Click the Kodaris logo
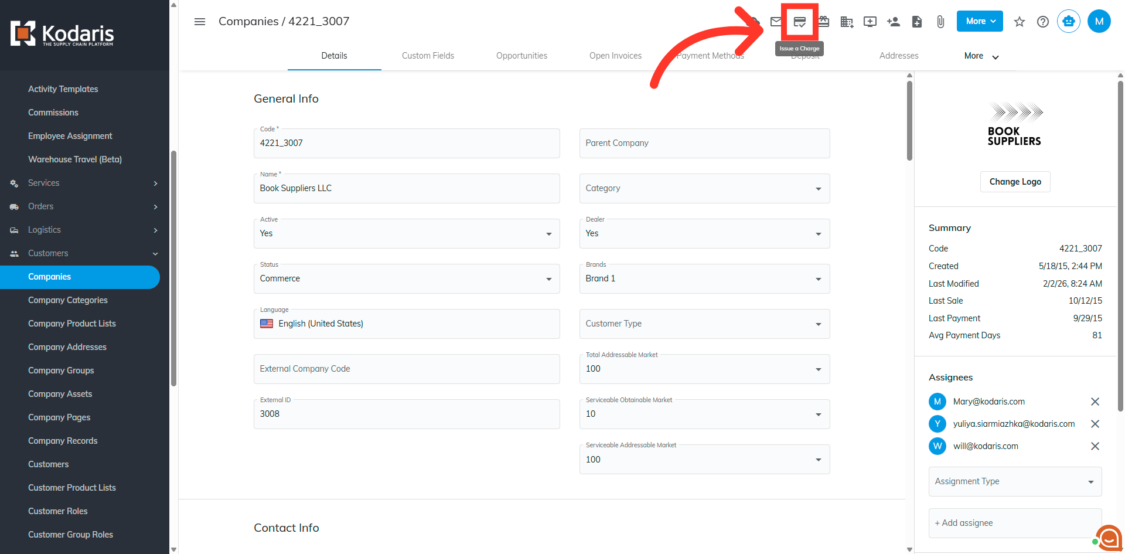Viewport: 1125px width, 554px height. point(62,34)
